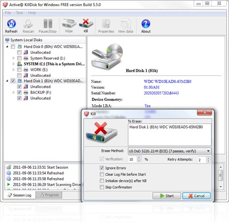The image size is (229, 223).
Task: Click the To Erase list entry Hard Disk 1
Action: pos(166,127)
